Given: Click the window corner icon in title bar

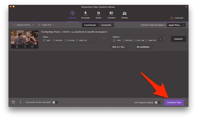Looking at the screenshot, I should 186,7.
